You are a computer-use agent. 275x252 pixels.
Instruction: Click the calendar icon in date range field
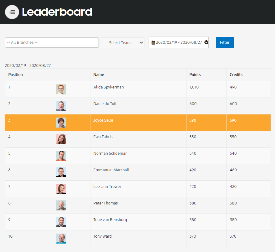coord(153,43)
